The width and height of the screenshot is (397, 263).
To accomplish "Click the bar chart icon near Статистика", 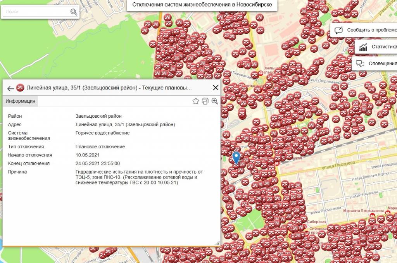I will (363, 47).
